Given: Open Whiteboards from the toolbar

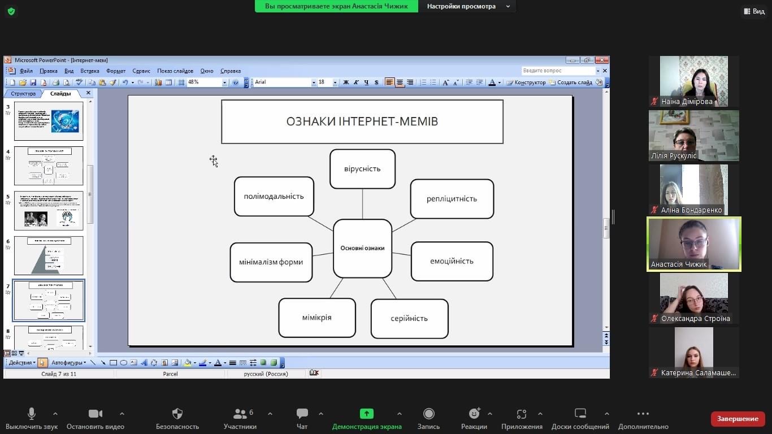Looking at the screenshot, I should click(x=580, y=414).
